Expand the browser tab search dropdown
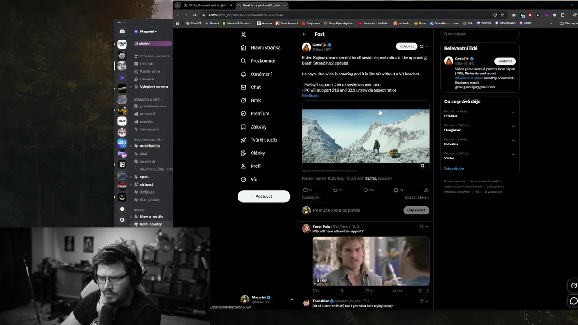 click(x=177, y=5)
